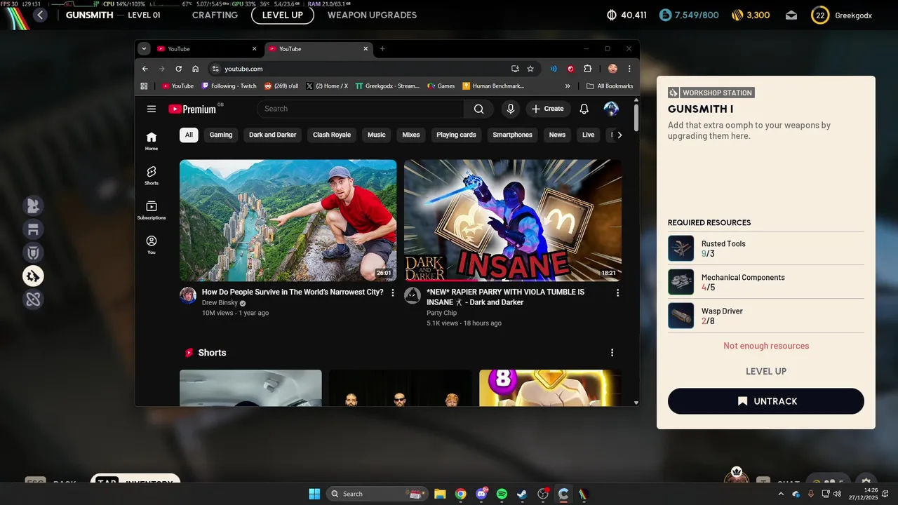Click the Level Up button in panel
This screenshot has height=505, width=898.
(766, 371)
